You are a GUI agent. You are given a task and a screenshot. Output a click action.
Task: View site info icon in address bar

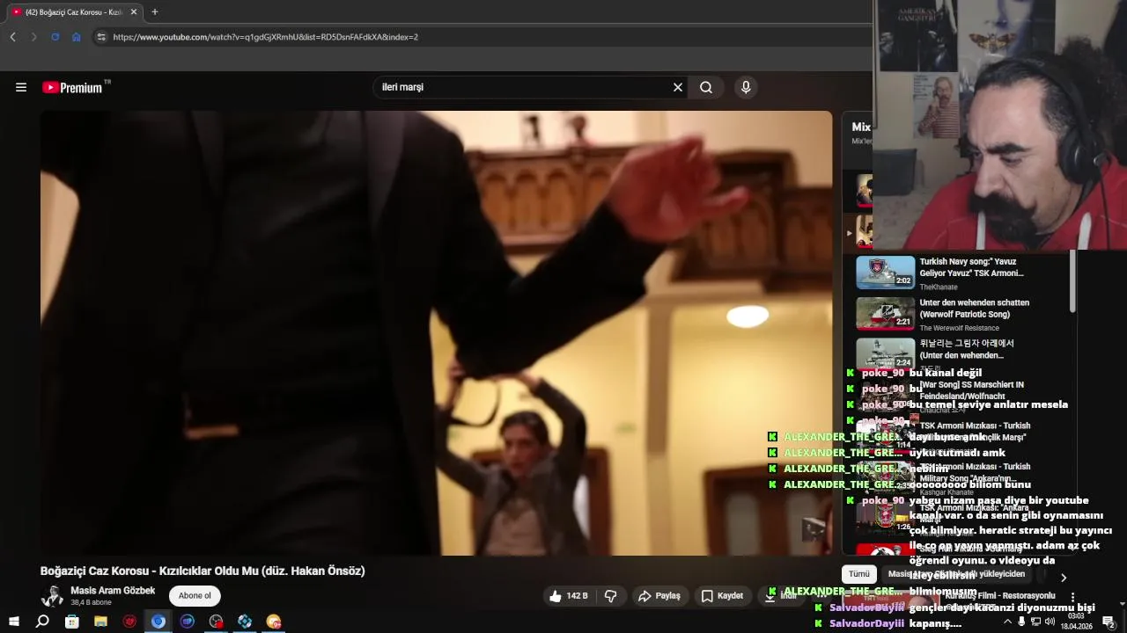coord(100,37)
